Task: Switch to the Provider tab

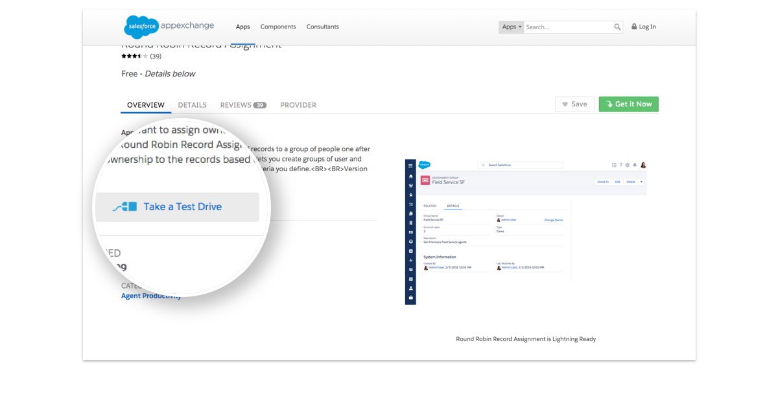Action: coord(298,105)
